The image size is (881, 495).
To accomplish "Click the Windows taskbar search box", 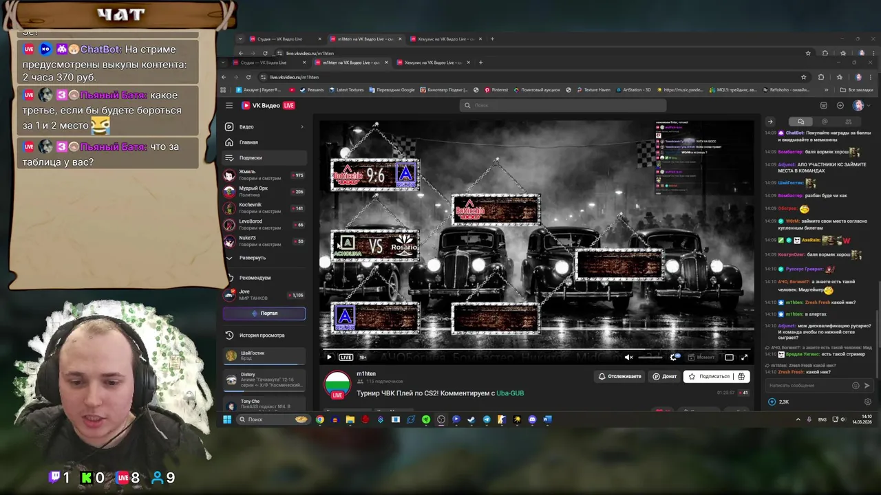I will click(x=273, y=419).
